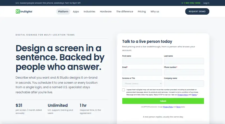The width and height of the screenshot is (225, 124).
Task: Select The difference in navigation
Action: pyautogui.click(x=125, y=12)
